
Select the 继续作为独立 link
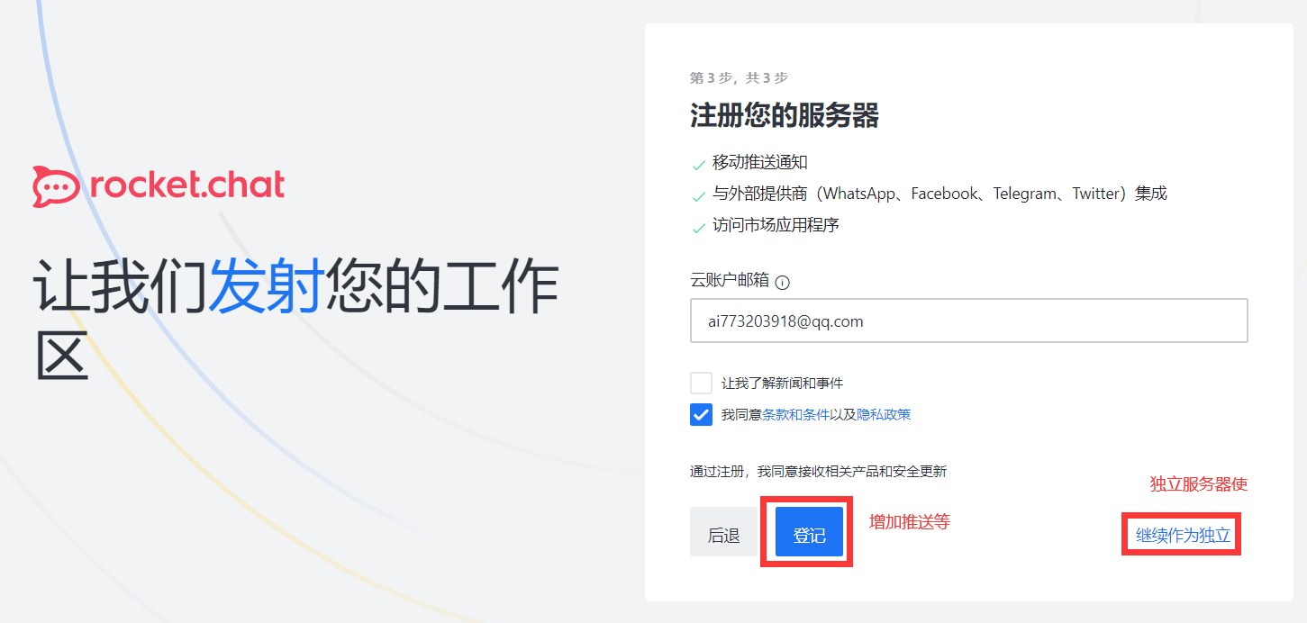click(x=1183, y=536)
